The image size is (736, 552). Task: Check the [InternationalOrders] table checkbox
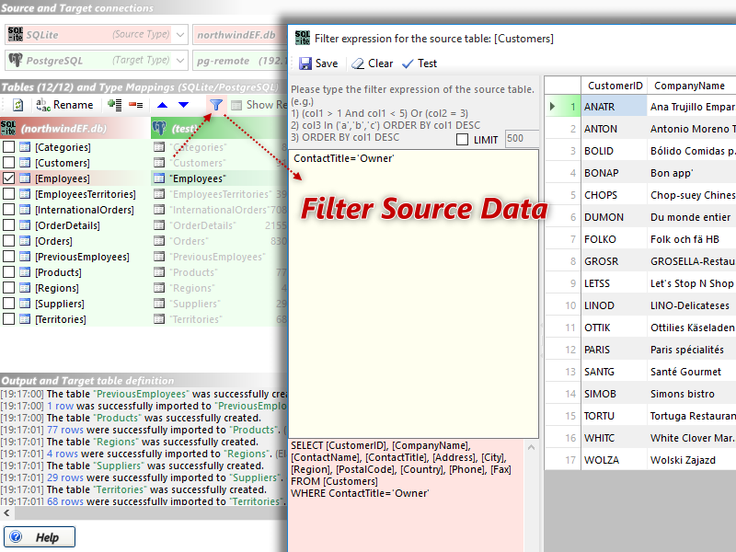8,210
